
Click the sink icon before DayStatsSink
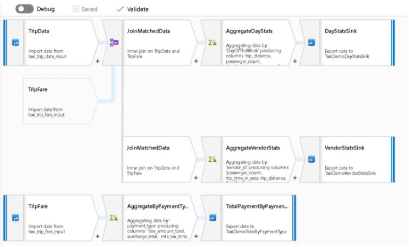311,43
